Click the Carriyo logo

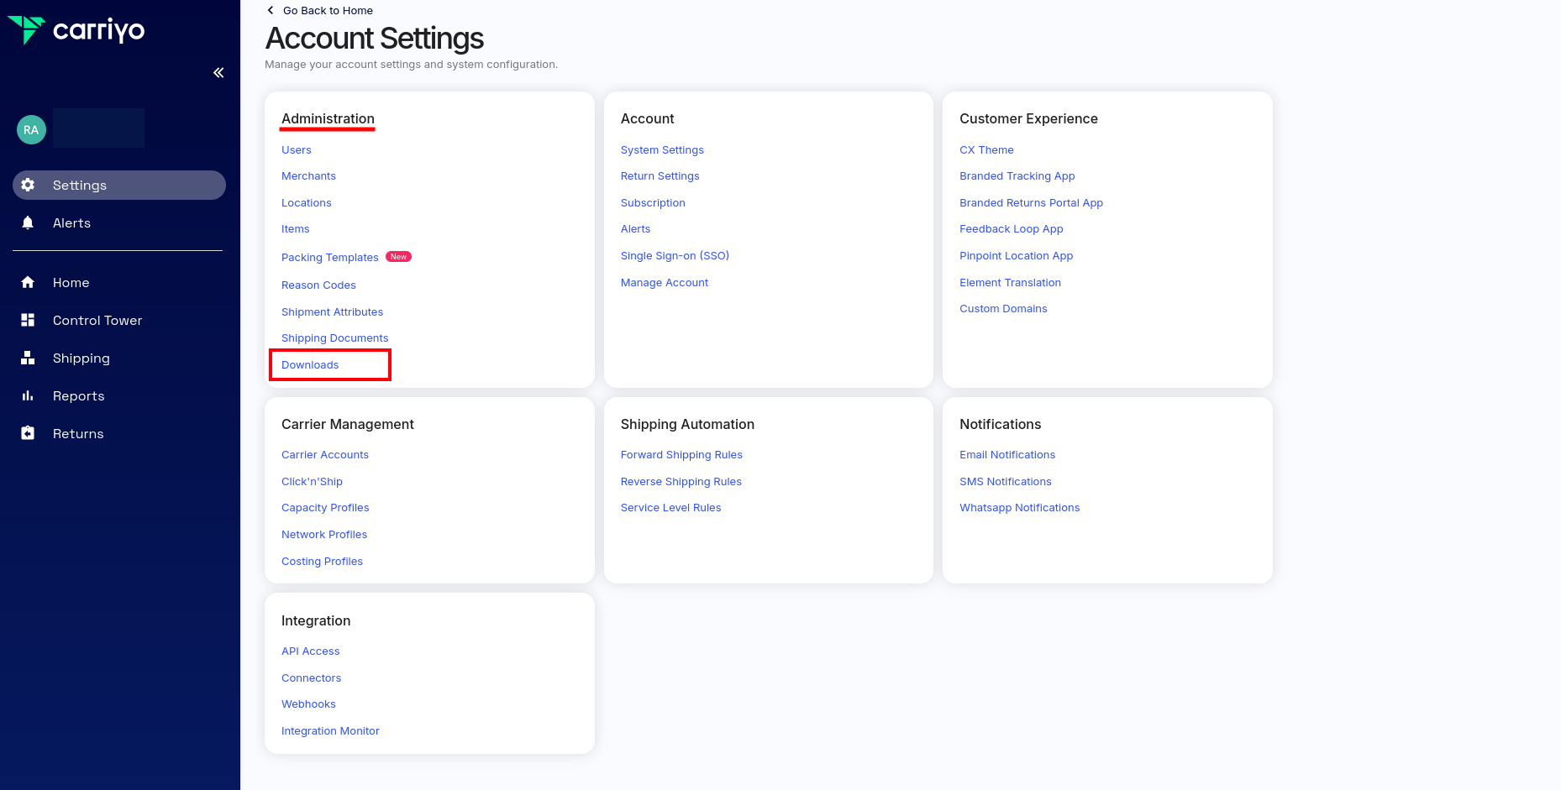(x=76, y=30)
